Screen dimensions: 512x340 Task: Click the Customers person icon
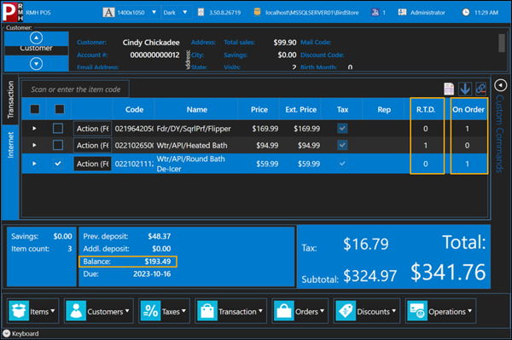(x=76, y=311)
